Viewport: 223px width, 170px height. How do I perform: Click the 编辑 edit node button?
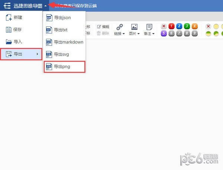[103, 27]
